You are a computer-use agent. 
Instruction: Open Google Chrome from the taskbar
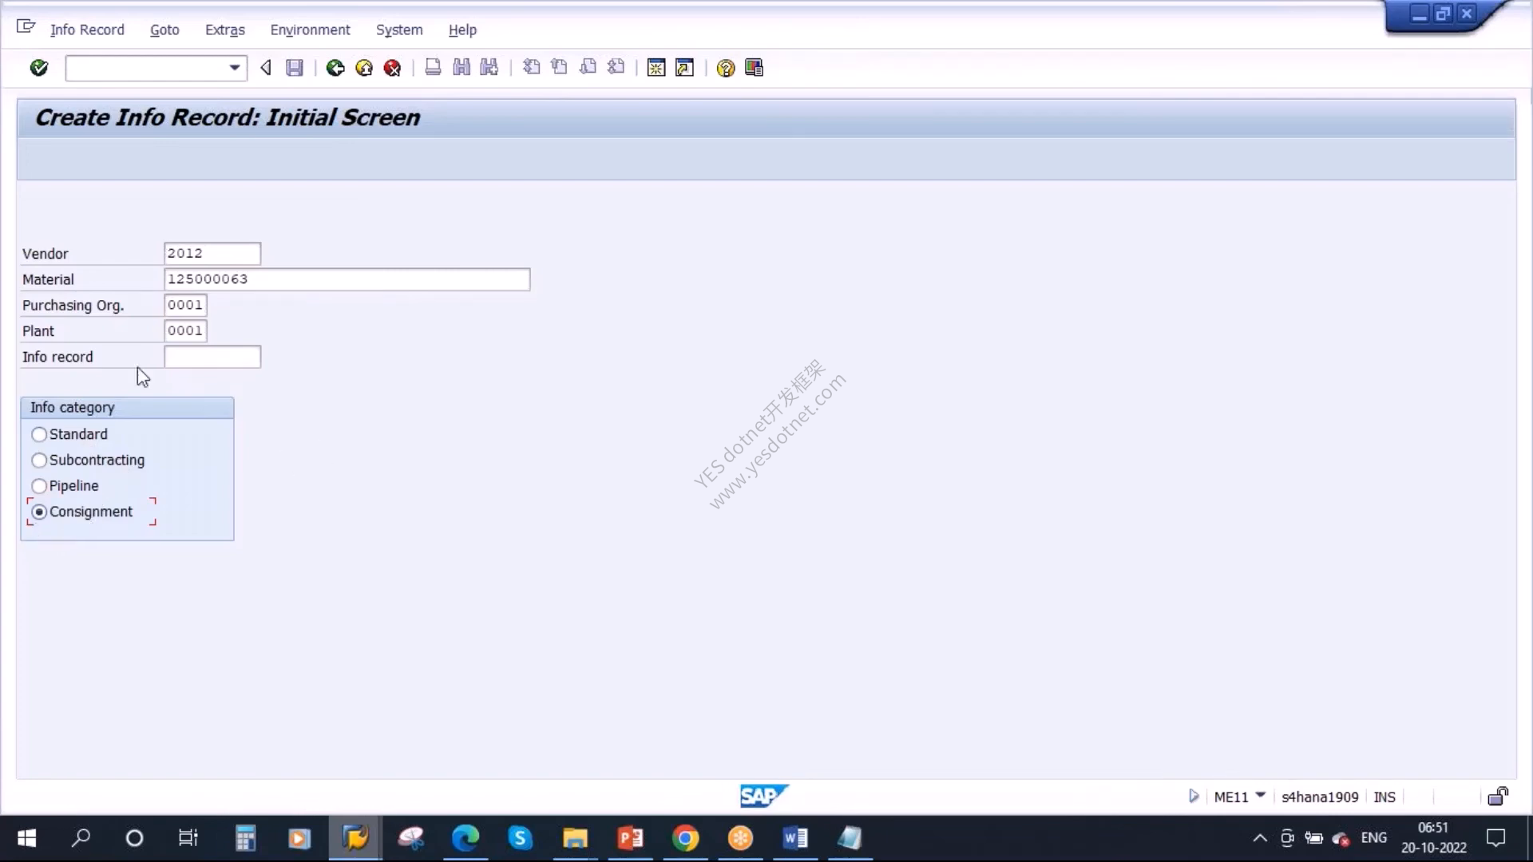click(x=685, y=838)
